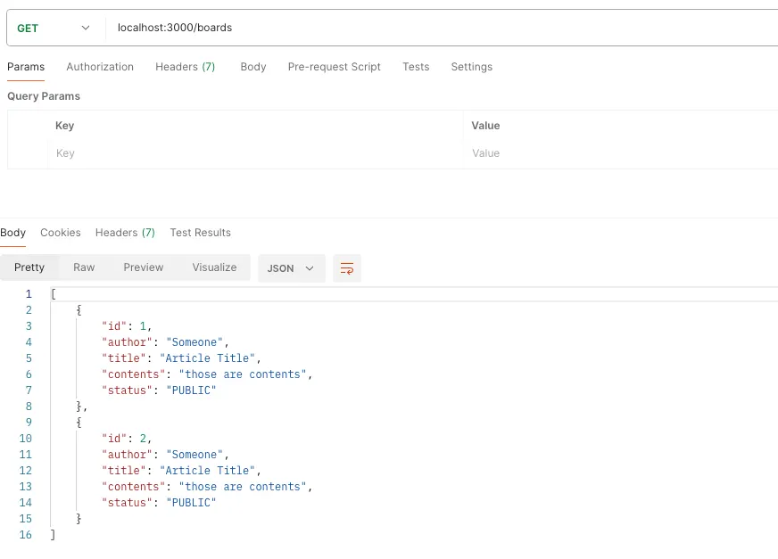Switch response view to Preview
The height and width of the screenshot is (559, 778).
click(144, 267)
